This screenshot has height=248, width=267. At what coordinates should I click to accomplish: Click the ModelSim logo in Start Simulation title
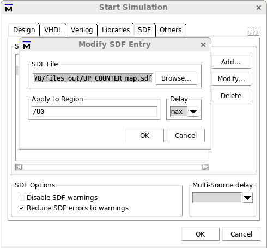[9, 8]
